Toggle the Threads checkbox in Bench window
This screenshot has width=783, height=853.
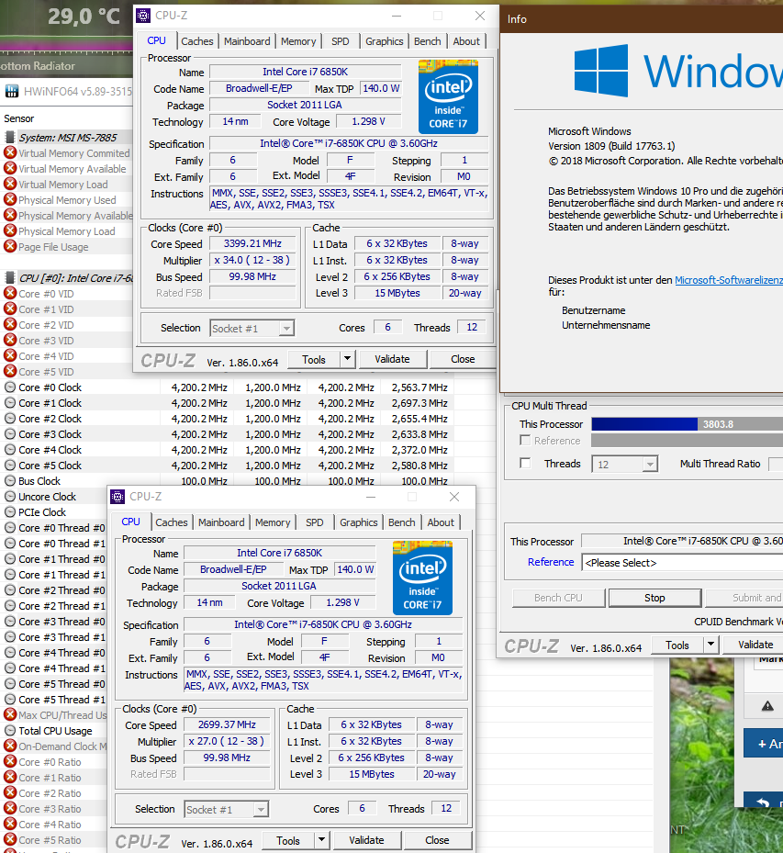(x=525, y=463)
